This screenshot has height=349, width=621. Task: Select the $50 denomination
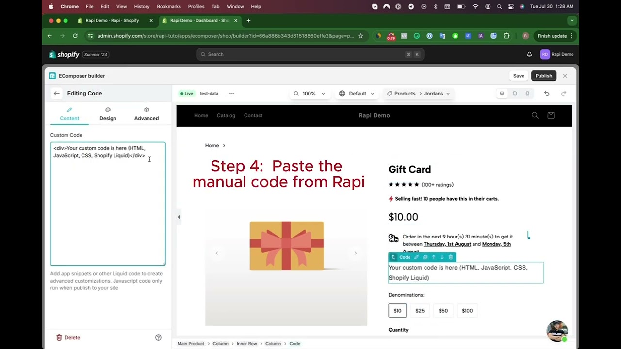(443, 311)
